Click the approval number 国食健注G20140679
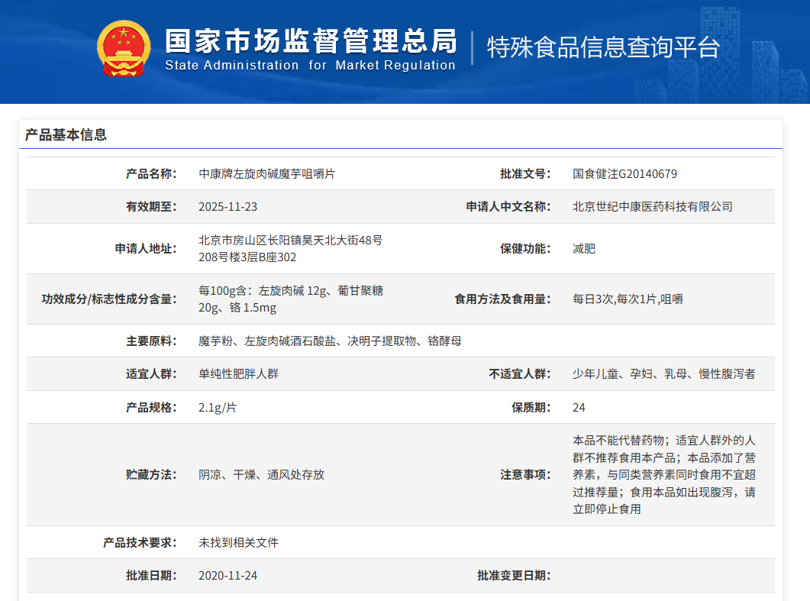The image size is (810, 601). (x=624, y=174)
